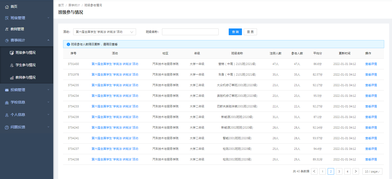Click the 赛事统计 pie chart icon
392x179 pixels.
click(7, 40)
